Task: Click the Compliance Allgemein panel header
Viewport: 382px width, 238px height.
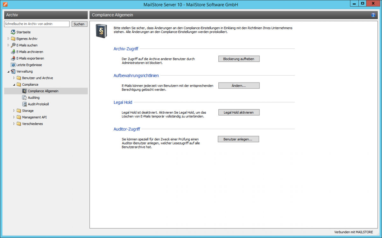Action: 234,15
